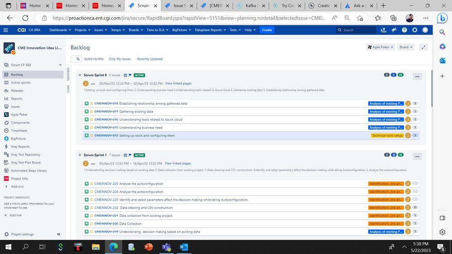Image resolution: width=452 pixels, height=254 pixels.
Task: Open Components in the sidebar
Action: 20,122
